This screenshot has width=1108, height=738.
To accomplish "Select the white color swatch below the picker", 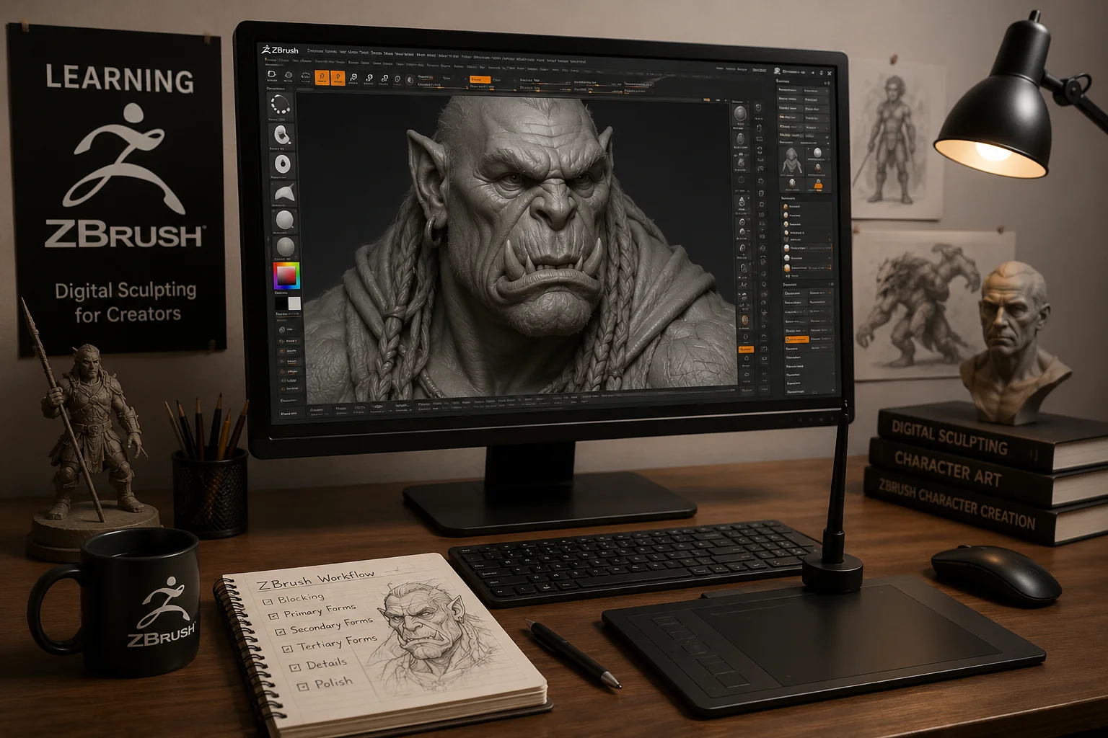I will click(294, 303).
